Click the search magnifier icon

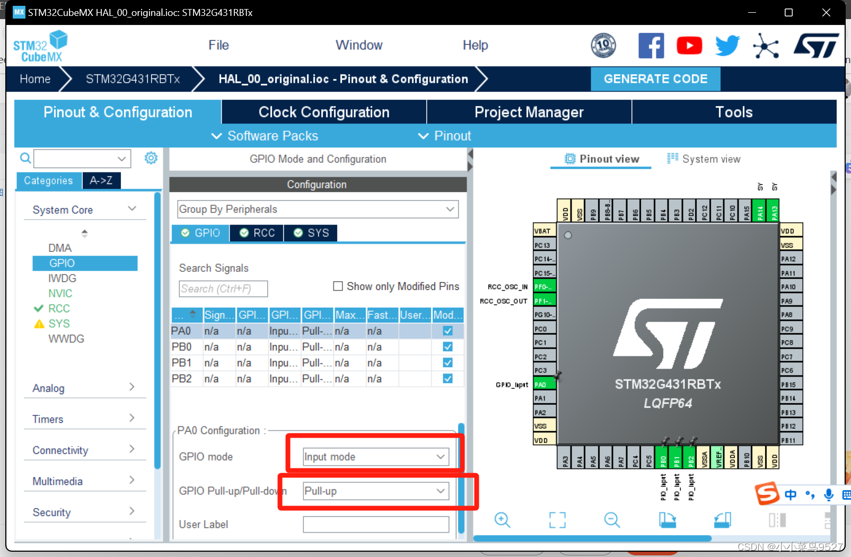click(25, 158)
